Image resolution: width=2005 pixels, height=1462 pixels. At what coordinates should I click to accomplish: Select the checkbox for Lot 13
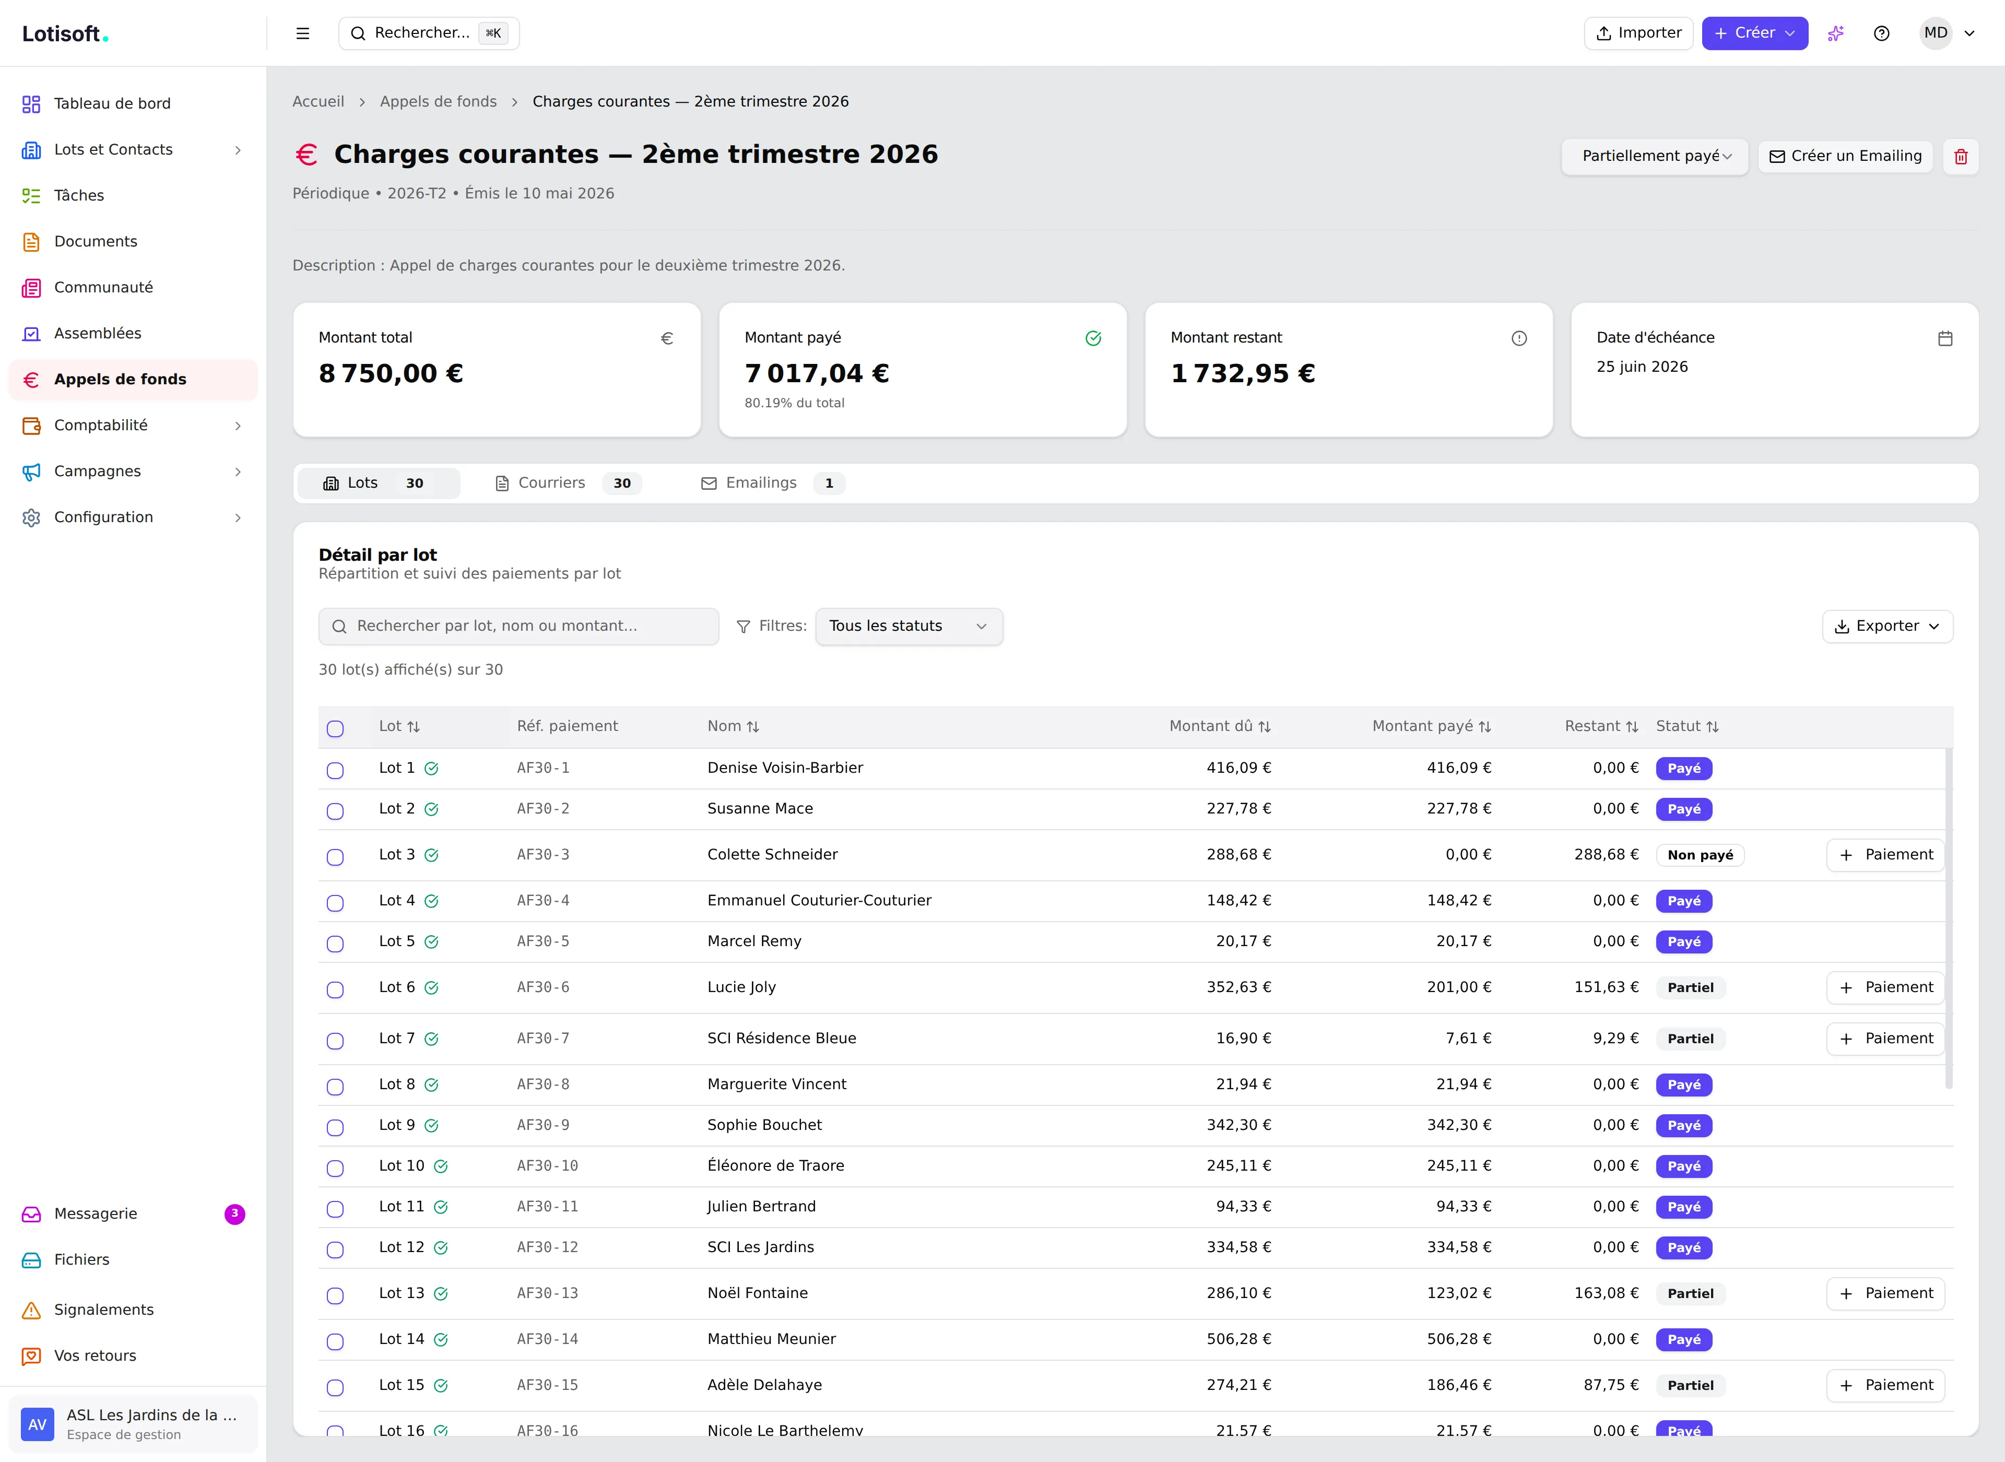click(335, 1296)
